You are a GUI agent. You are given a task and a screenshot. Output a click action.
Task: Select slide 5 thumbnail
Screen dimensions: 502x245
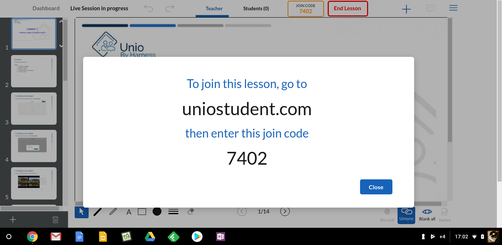click(x=34, y=183)
